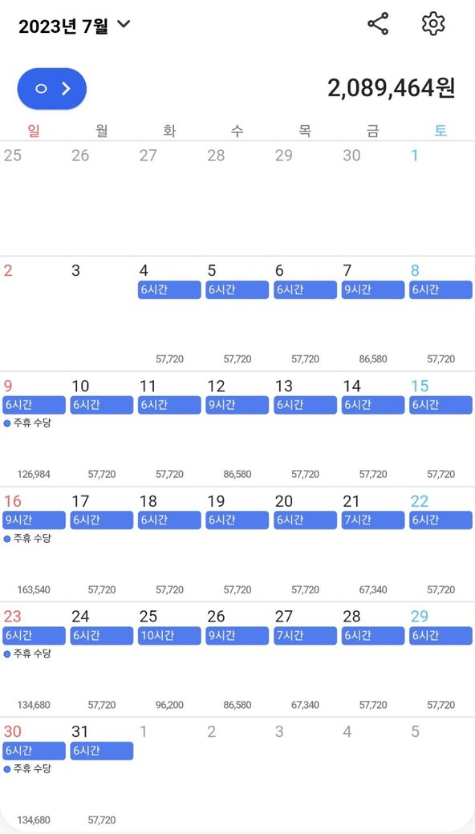Screen dimensions: 475x834
Task: Tap the 주휴 수당 entry on July 30
Action: tap(27, 769)
